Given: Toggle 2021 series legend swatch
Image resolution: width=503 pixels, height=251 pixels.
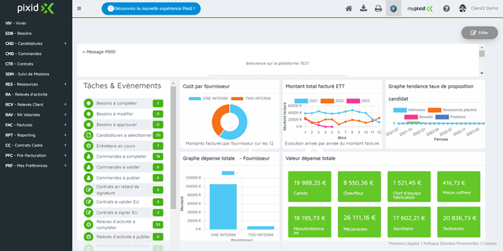Looking at the screenshot, I should [301, 101].
